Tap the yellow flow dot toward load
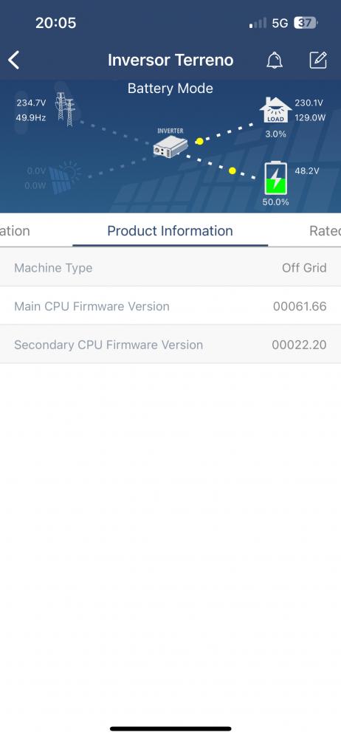The height and width of the screenshot is (738, 341). point(199,141)
